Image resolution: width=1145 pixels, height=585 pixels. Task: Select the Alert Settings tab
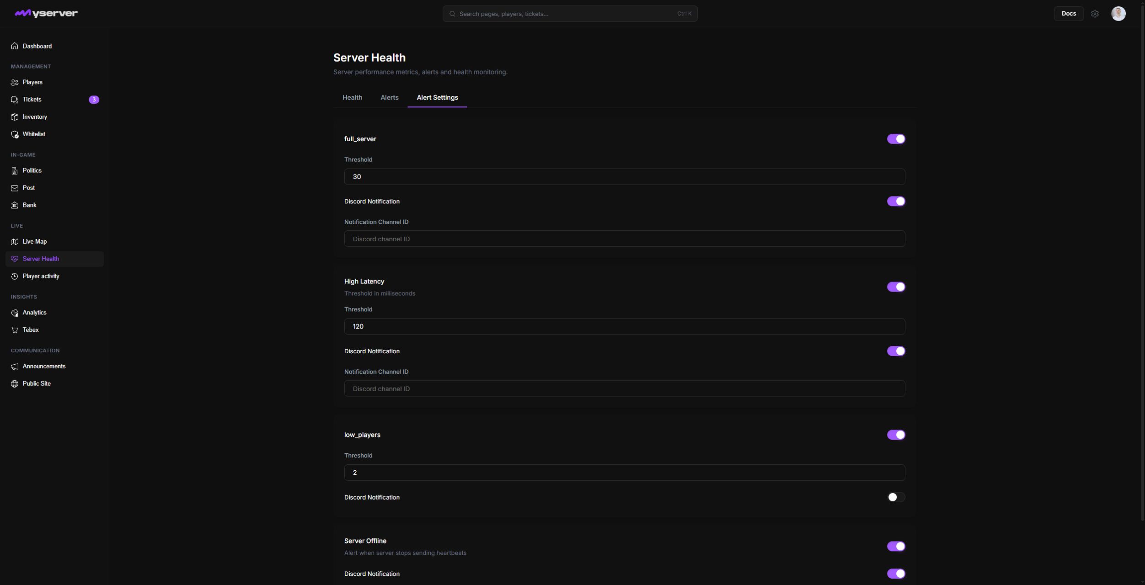pyautogui.click(x=437, y=97)
